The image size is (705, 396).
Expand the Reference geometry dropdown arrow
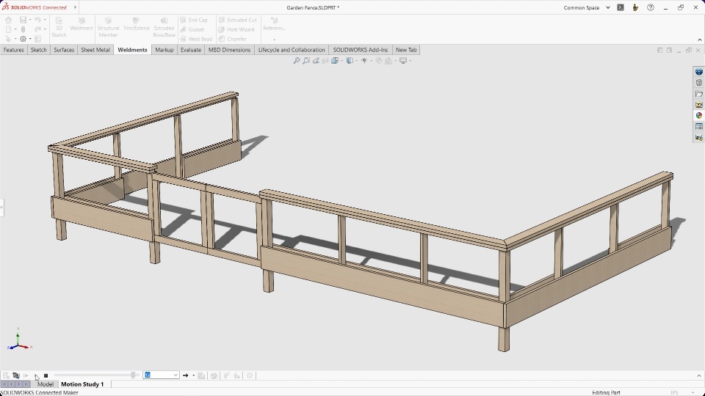[x=274, y=40]
